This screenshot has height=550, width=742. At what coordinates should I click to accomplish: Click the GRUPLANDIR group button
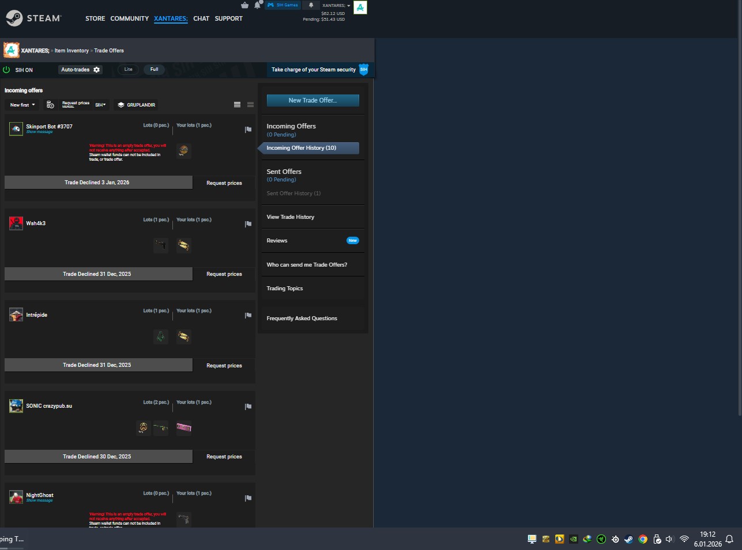pyautogui.click(x=137, y=105)
